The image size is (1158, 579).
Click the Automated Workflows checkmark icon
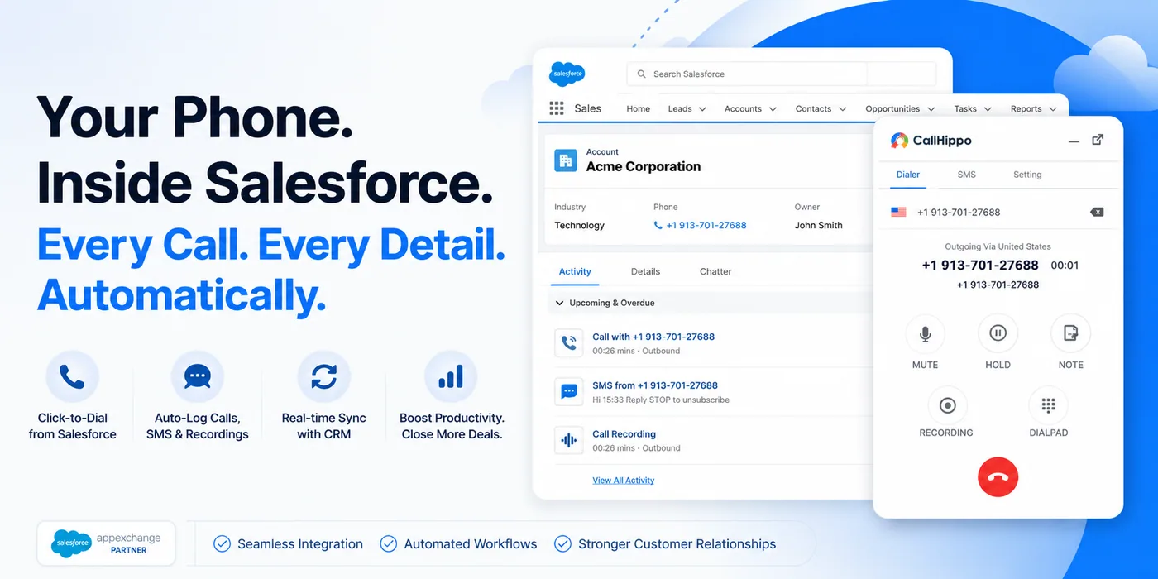pos(388,544)
